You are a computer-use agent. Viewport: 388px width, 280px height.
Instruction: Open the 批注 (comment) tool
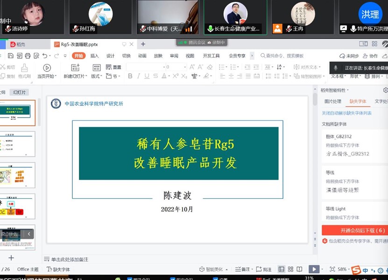point(264,268)
